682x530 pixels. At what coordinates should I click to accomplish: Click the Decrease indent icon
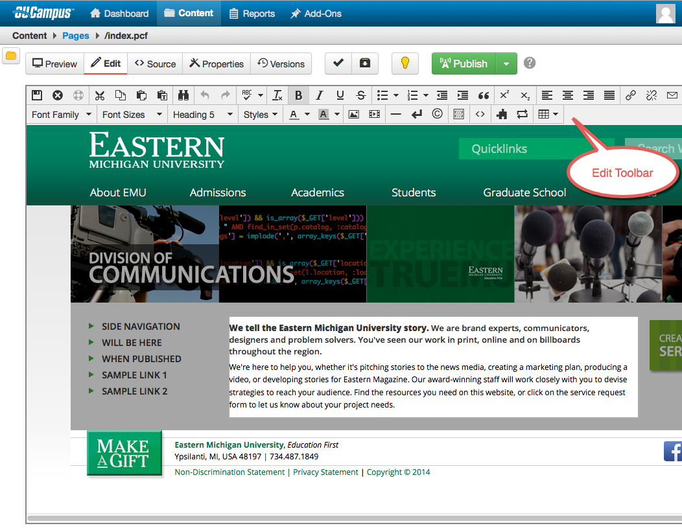pos(442,95)
